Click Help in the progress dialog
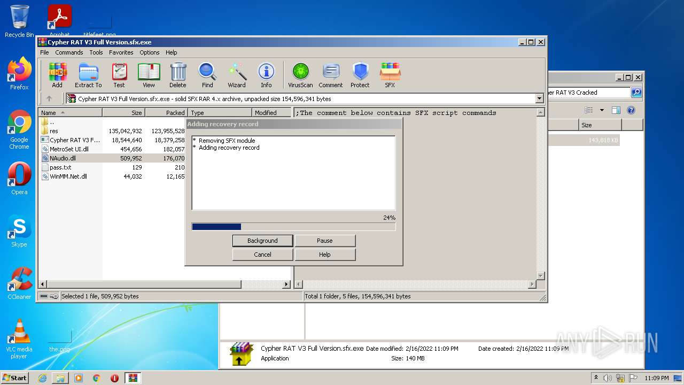Viewport: 684px width, 385px height. click(324, 255)
